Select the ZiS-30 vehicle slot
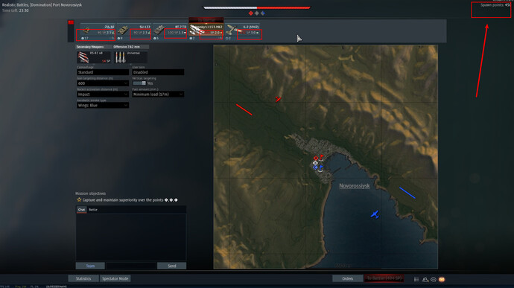The width and height of the screenshot is (514, 288). (98, 32)
